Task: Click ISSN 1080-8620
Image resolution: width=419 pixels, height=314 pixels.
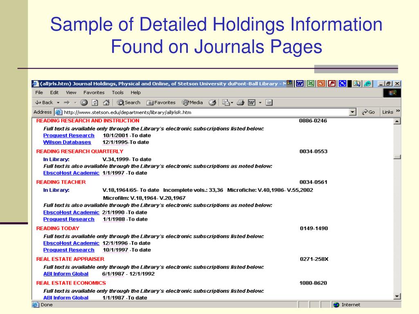Action: [x=313, y=283]
